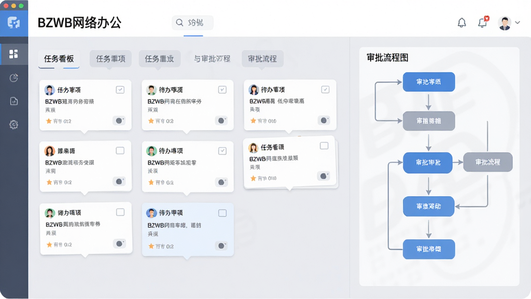Uncheck the checkbox on center task card
Image resolution: width=531 pixels, height=299 pixels.
coord(222,151)
